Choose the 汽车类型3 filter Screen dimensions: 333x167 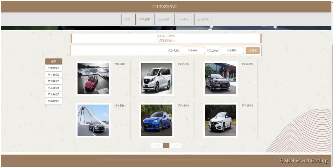tap(53, 81)
